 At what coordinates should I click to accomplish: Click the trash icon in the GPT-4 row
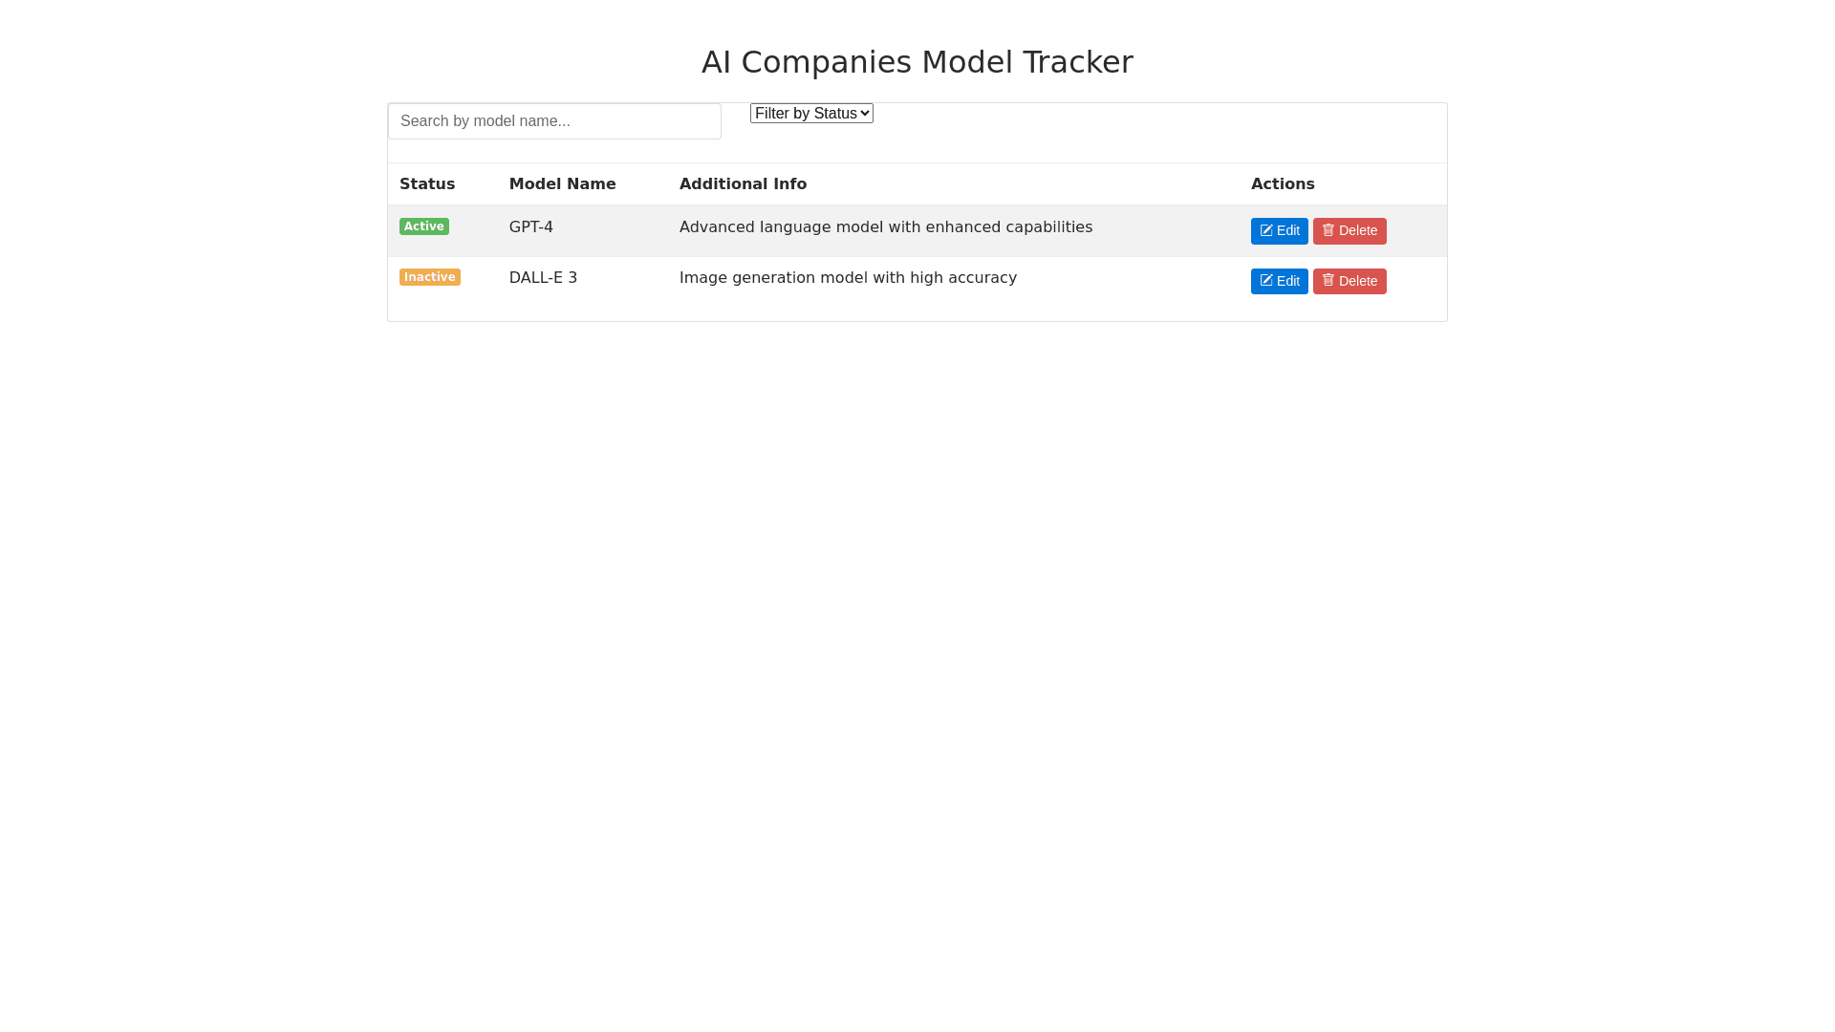coord(1328,230)
